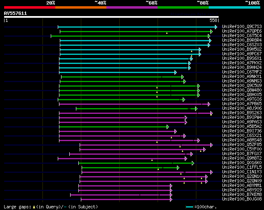Image resolution: width=264 pixels, height=210 pixels.
Task: Click the green alignment bar for UniRef100_A8J906
Action: [x=136, y=109]
